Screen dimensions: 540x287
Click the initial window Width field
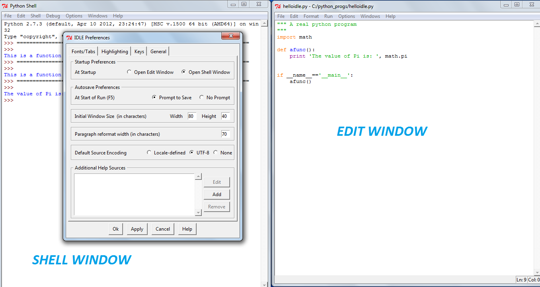pyautogui.click(x=192, y=116)
